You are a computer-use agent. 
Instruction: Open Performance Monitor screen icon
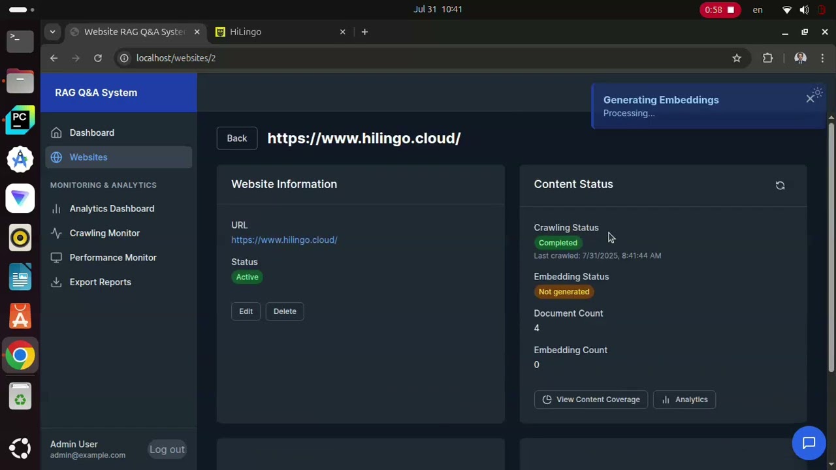56,258
